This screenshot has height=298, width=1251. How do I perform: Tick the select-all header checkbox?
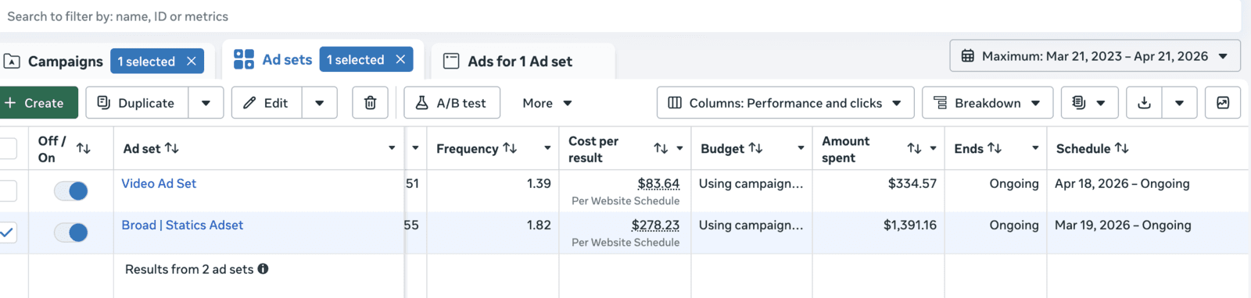(x=7, y=148)
